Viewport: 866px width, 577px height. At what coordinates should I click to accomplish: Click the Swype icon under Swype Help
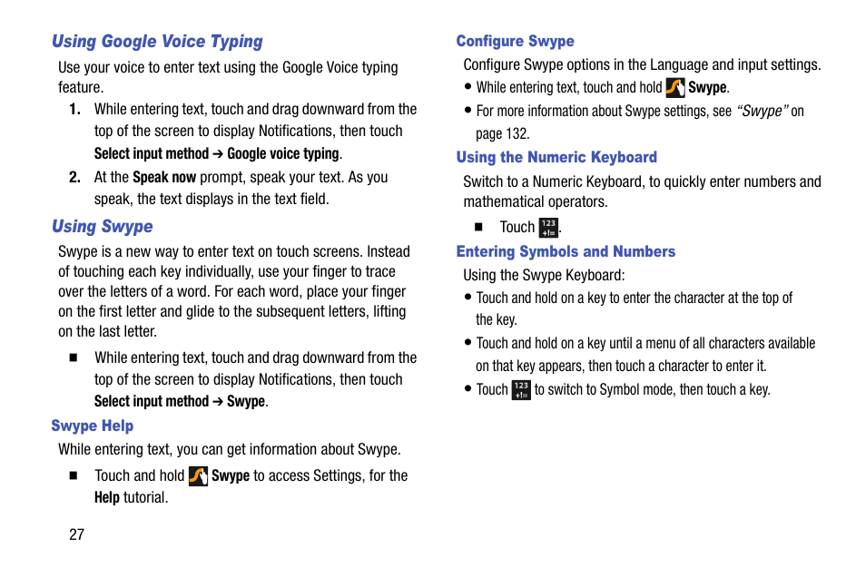click(199, 475)
